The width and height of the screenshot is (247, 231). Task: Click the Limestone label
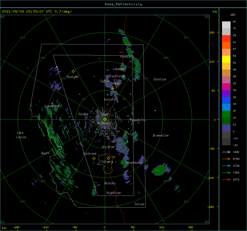52,106
